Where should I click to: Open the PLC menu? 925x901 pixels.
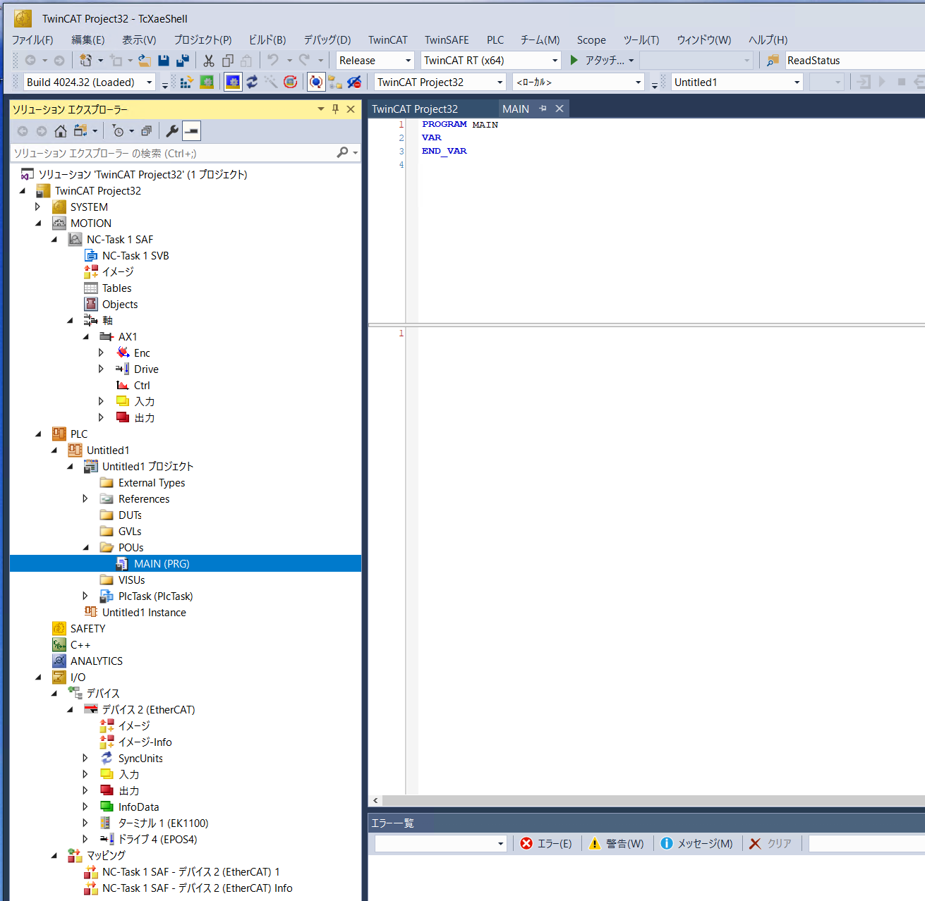tap(495, 40)
